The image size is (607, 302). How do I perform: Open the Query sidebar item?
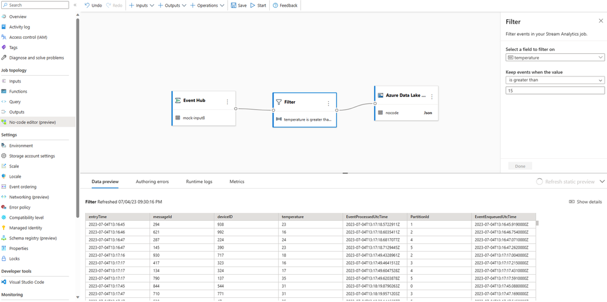point(15,101)
